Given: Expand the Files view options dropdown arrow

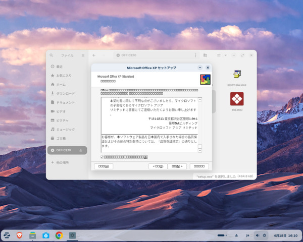Looking at the screenshot, I should point(226,55).
